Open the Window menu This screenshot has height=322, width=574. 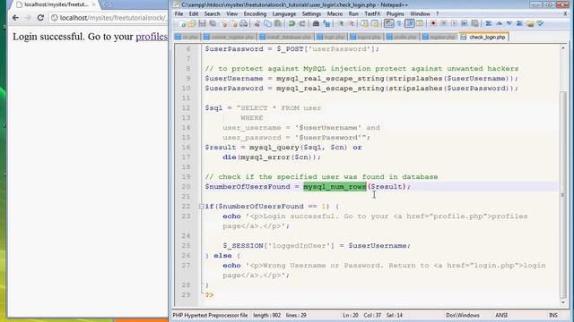[420, 13]
